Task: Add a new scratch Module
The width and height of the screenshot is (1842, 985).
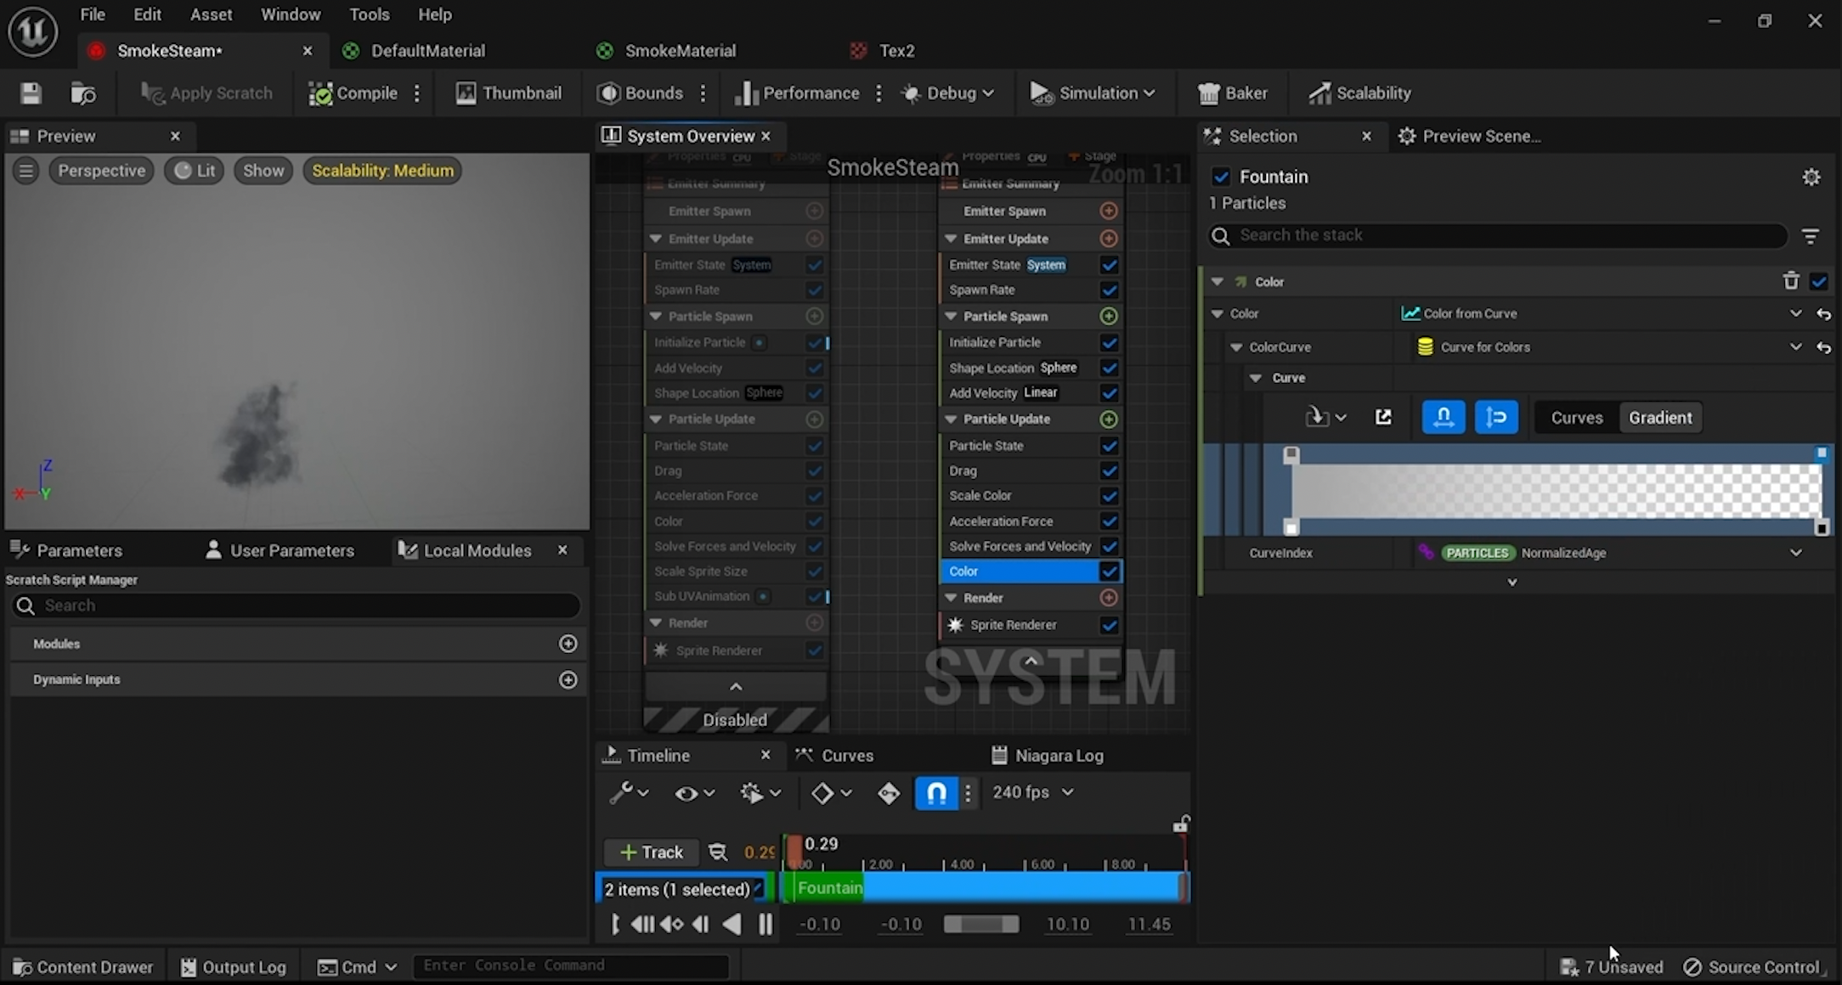Action: (568, 644)
